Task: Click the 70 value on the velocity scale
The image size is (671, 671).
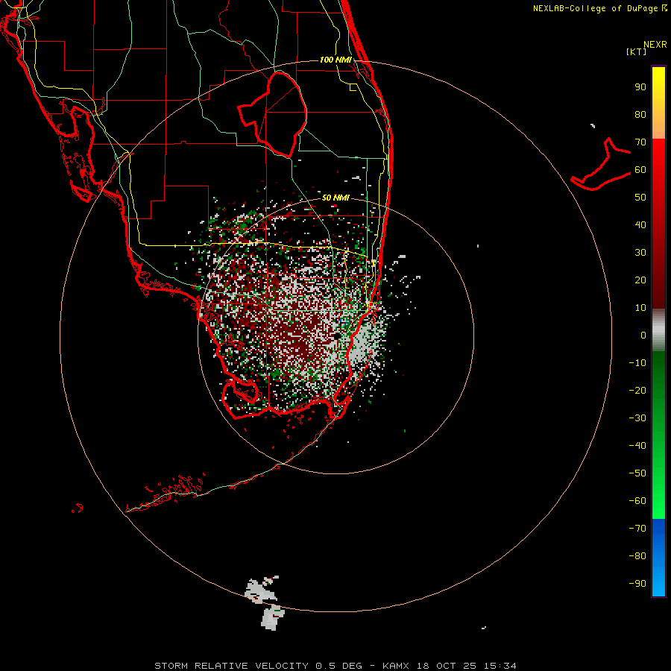Action: point(640,142)
